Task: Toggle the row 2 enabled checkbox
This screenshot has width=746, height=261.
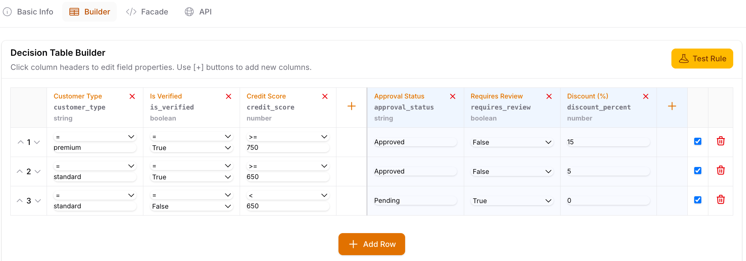Action: tap(698, 170)
